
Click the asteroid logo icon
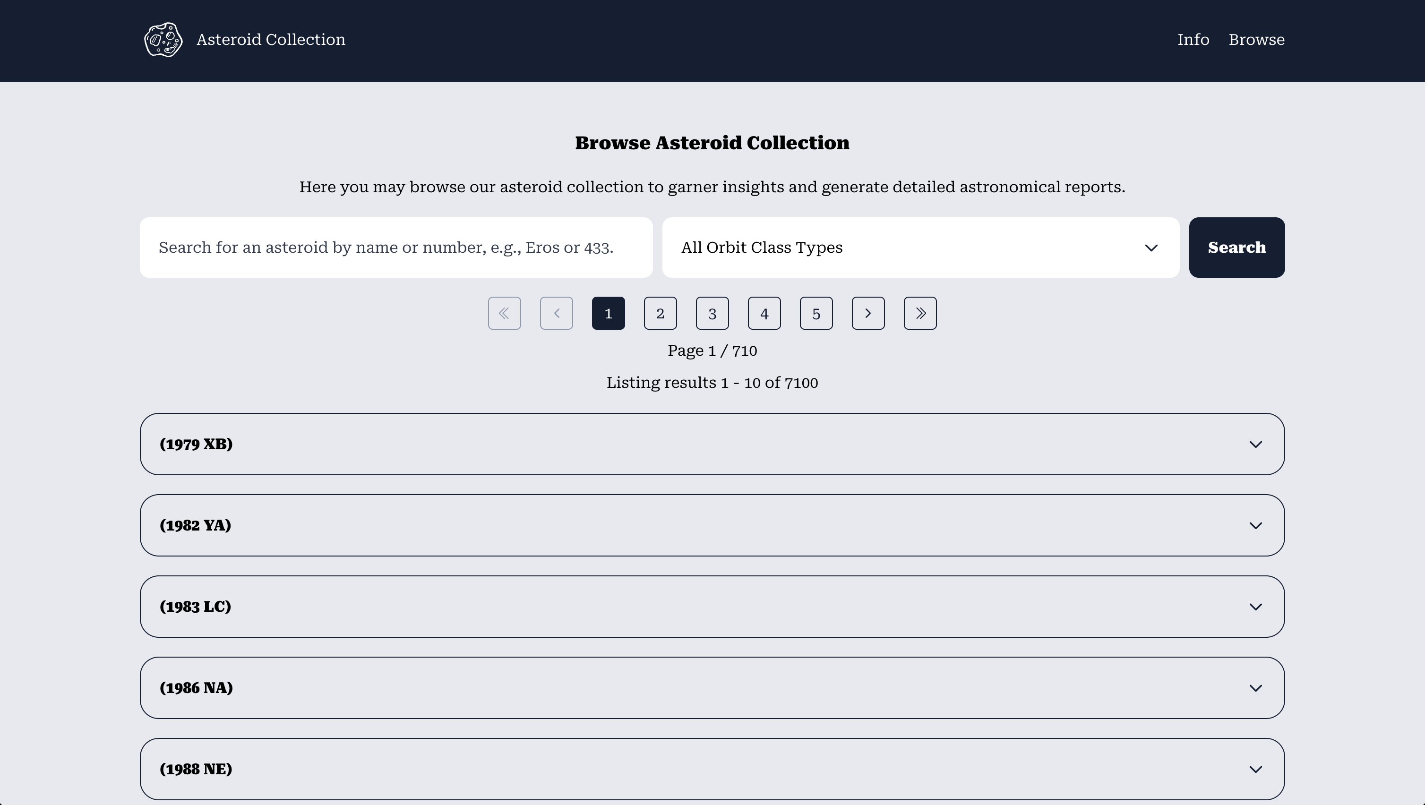pyautogui.click(x=163, y=39)
